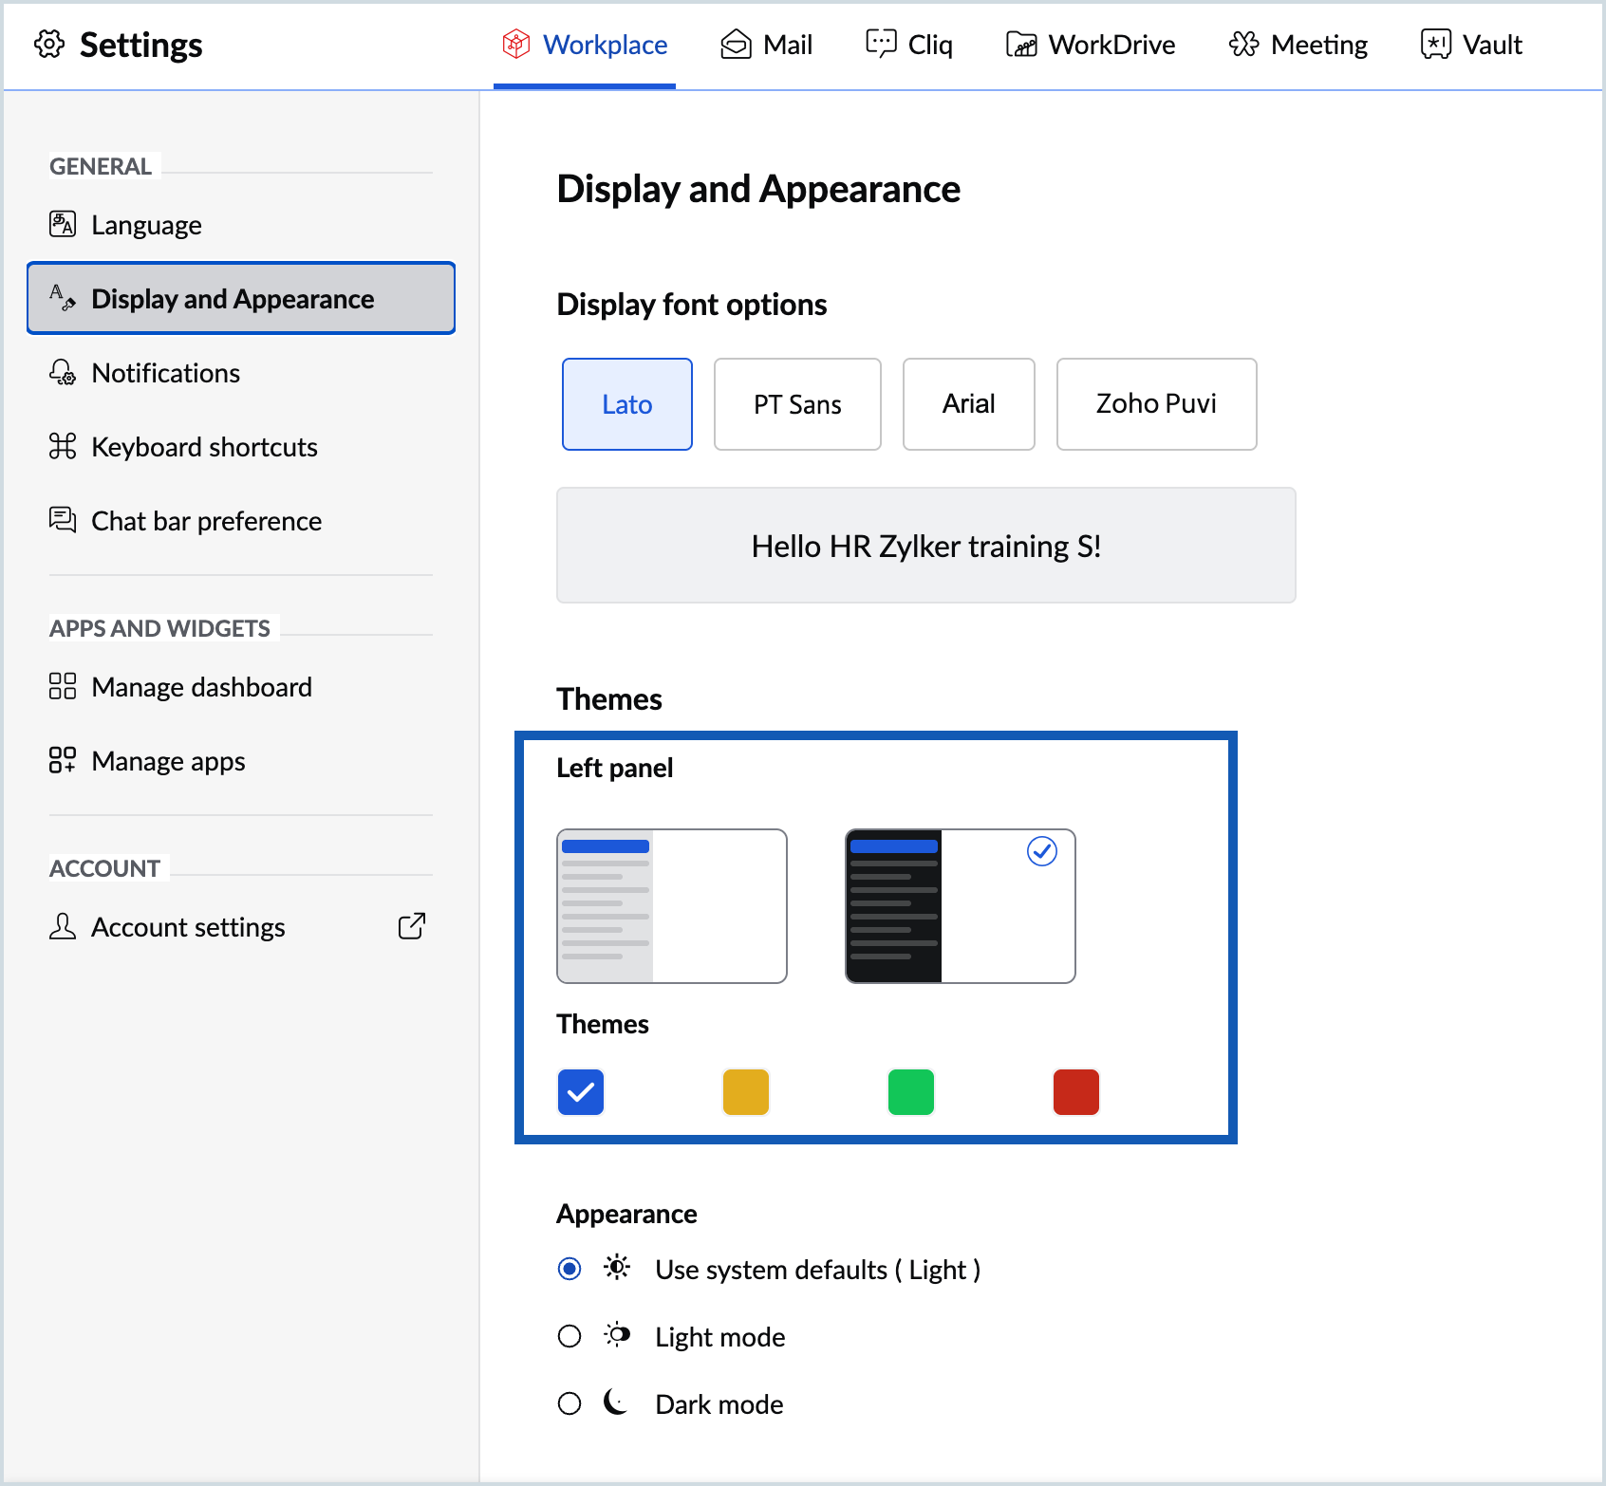Click the Chat bar preference icon
1606x1486 pixels.
[63, 520]
